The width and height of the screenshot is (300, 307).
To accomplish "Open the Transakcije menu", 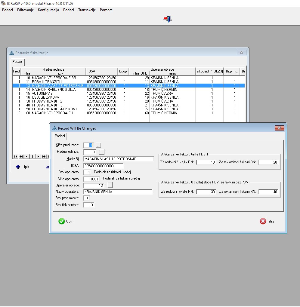I will tap(87, 10).
